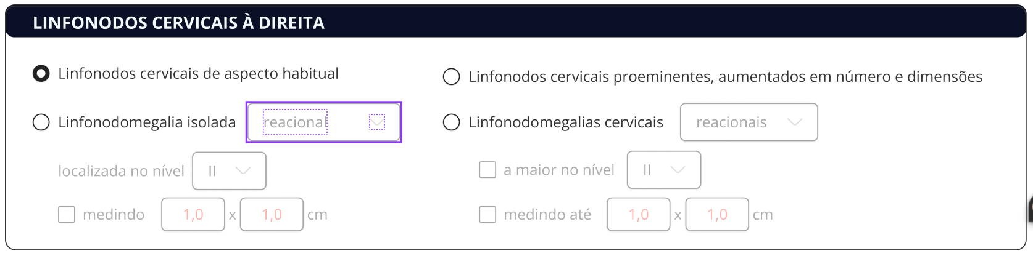This screenshot has height=256, width=1033.
Task: Click 'LINFONODOS CERVICAIS À DIREITA' section header
Action: click(x=179, y=23)
